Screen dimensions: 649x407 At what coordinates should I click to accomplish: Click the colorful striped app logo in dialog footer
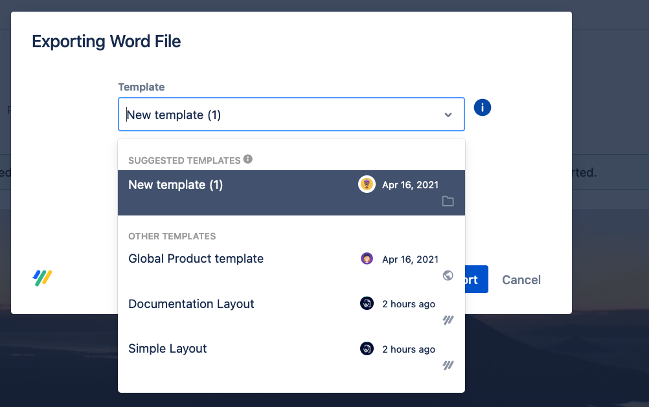point(43,278)
